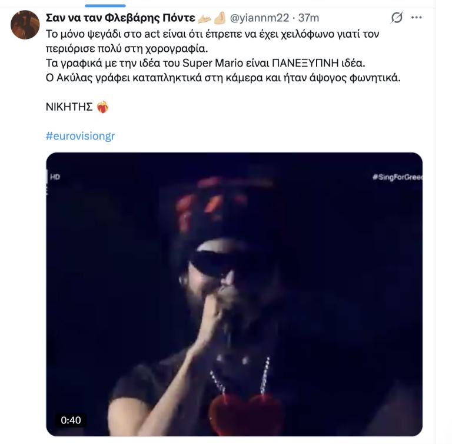
Task: Click the tweet author's profile avatar
Action: coord(25,25)
